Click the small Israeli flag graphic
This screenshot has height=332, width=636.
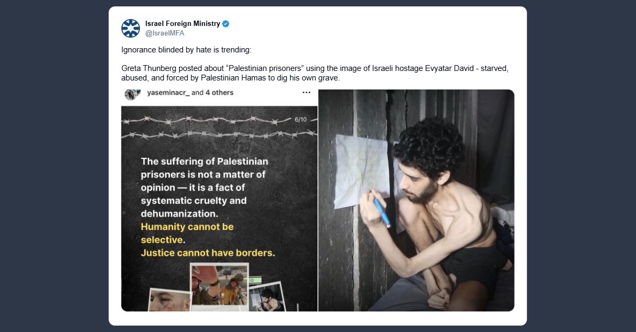coord(255,280)
